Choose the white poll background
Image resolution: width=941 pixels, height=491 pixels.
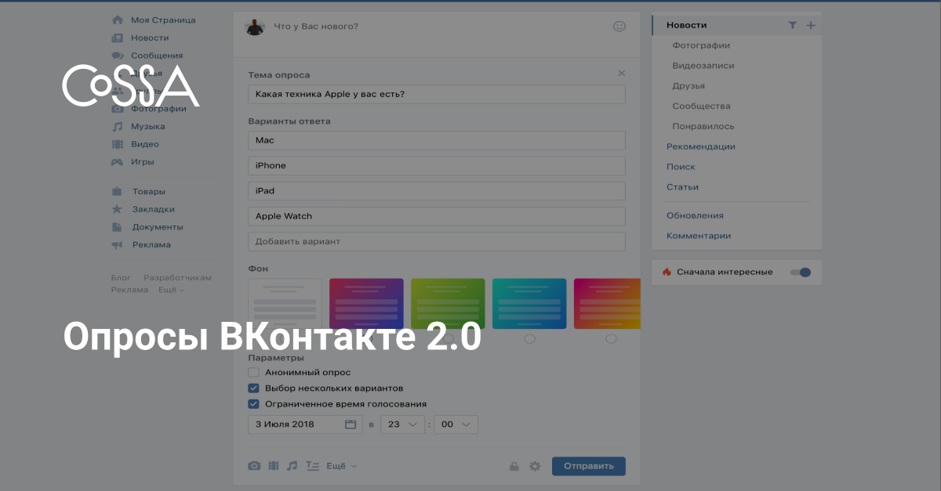285,304
